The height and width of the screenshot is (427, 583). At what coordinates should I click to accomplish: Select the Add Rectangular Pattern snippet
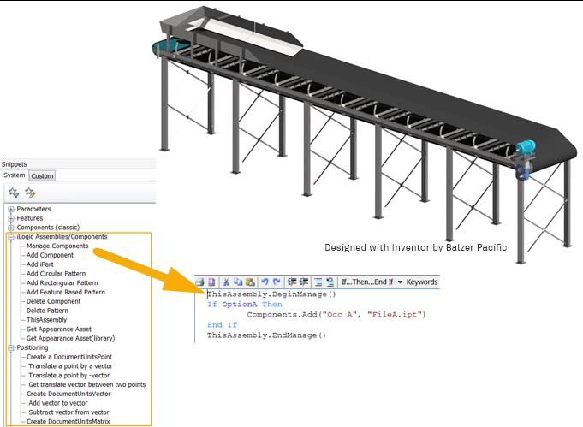pos(62,282)
